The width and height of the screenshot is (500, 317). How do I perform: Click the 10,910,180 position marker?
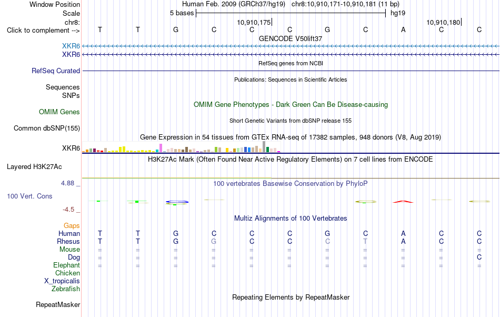click(x=444, y=22)
